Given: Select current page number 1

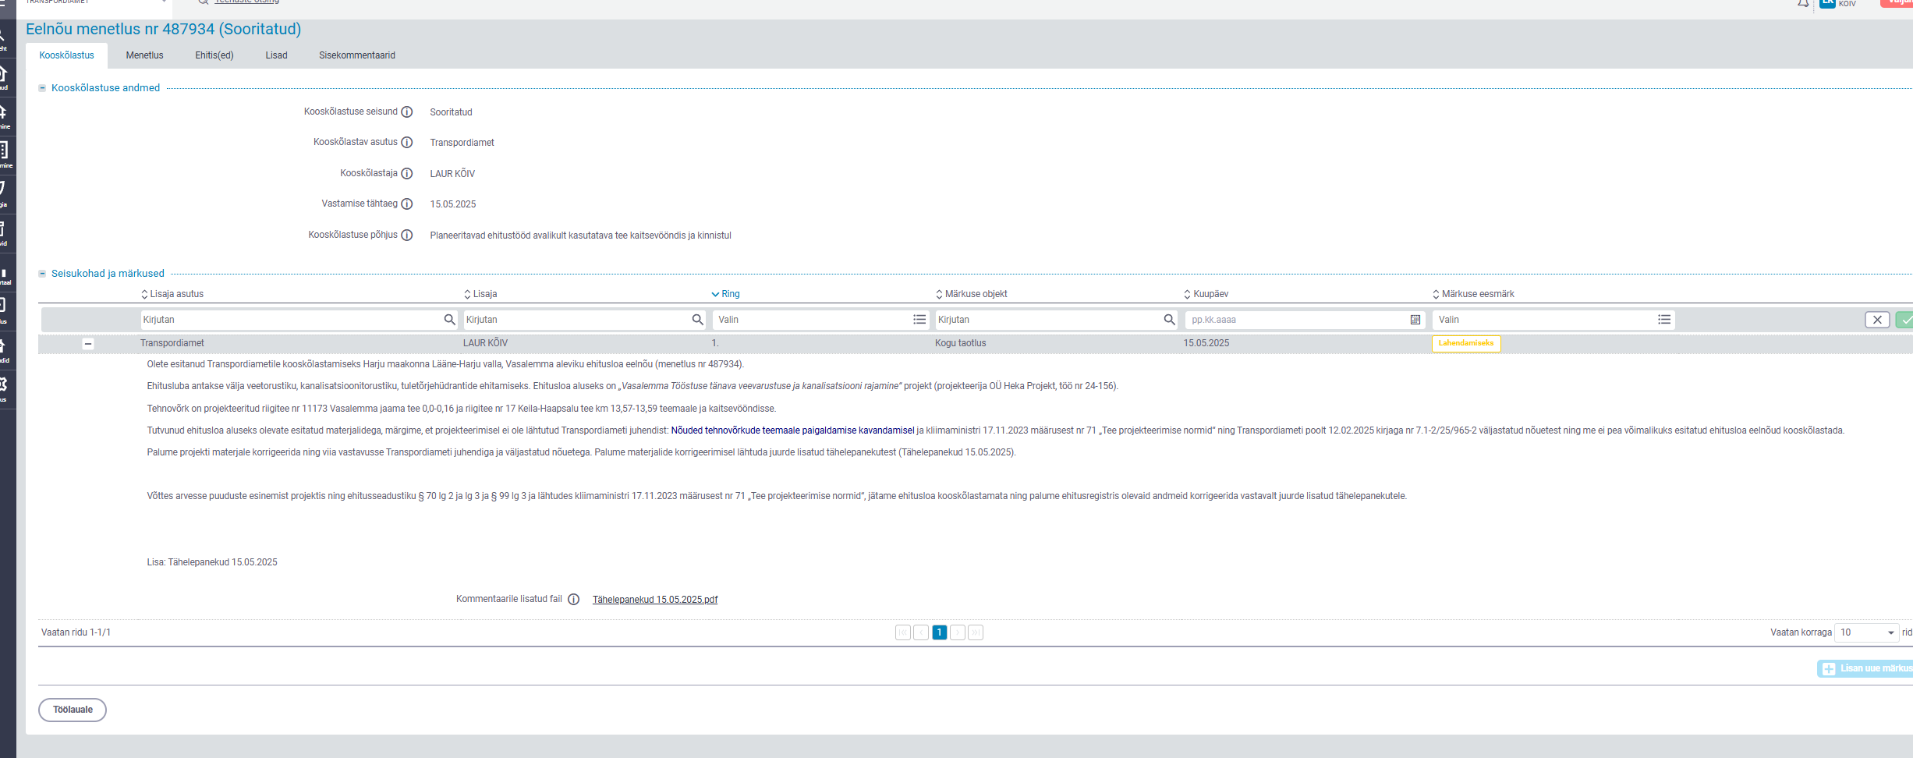Looking at the screenshot, I should (940, 632).
